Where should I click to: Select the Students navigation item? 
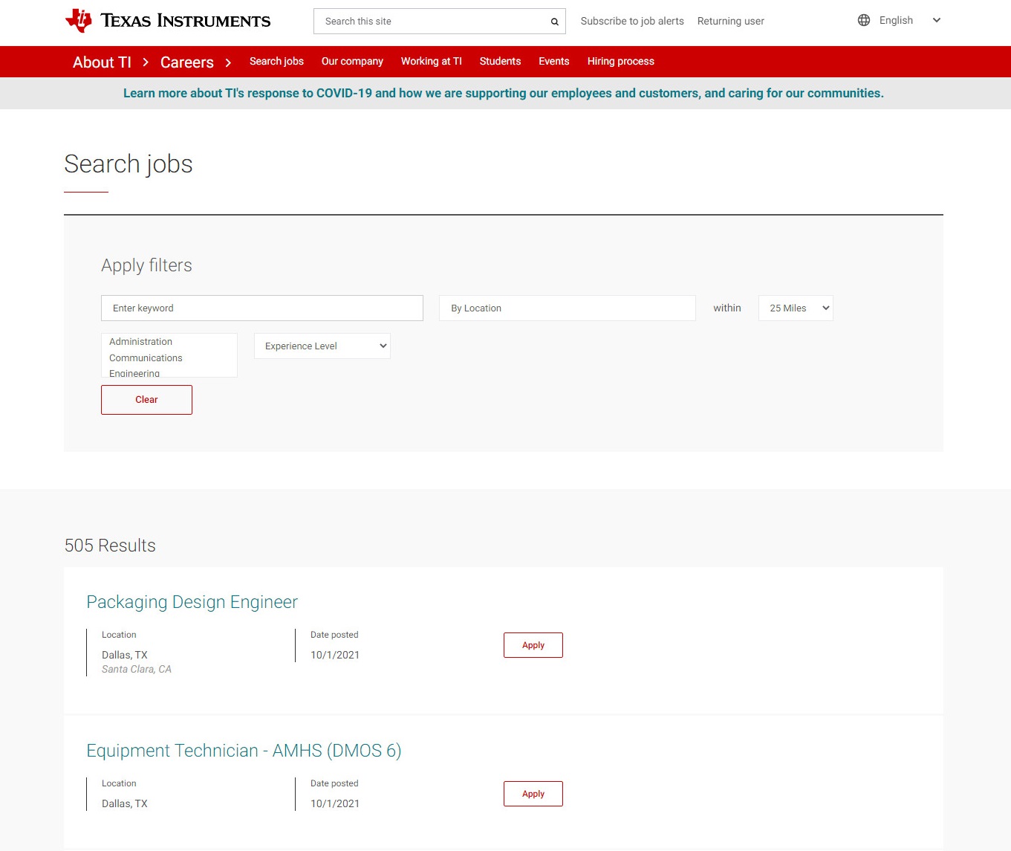(500, 62)
